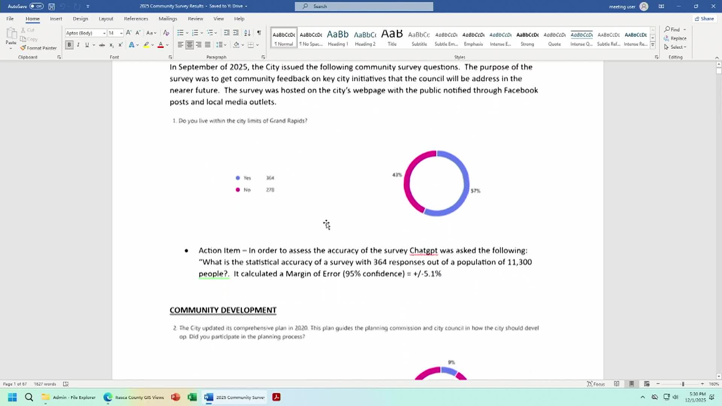This screenshot has height=406, width=722.
Task: Open the font name dropdown Aptos (Body)
Action: pos(104,33)
